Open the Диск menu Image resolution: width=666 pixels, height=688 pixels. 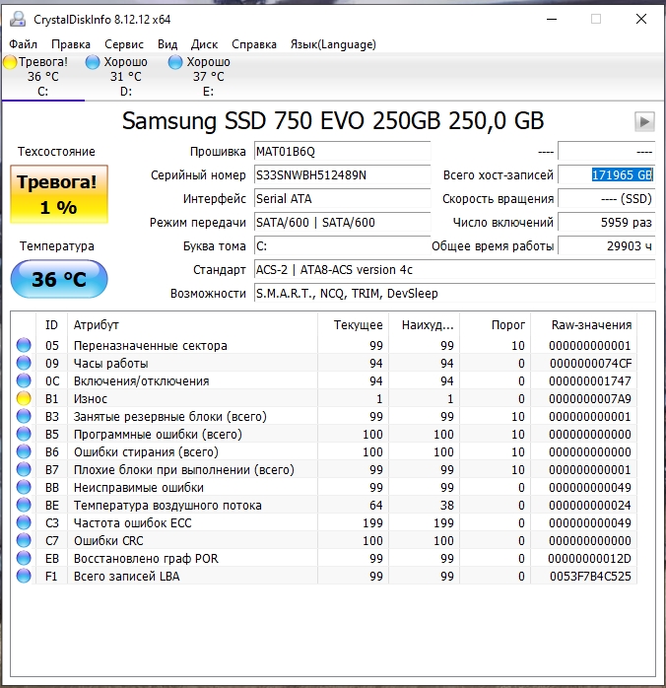pos(204,44)
